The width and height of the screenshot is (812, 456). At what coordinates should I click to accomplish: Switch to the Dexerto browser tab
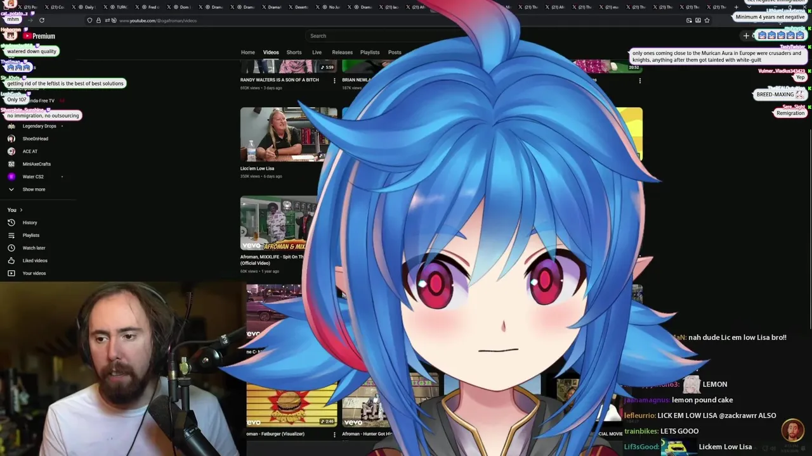(x=298, y=7)
